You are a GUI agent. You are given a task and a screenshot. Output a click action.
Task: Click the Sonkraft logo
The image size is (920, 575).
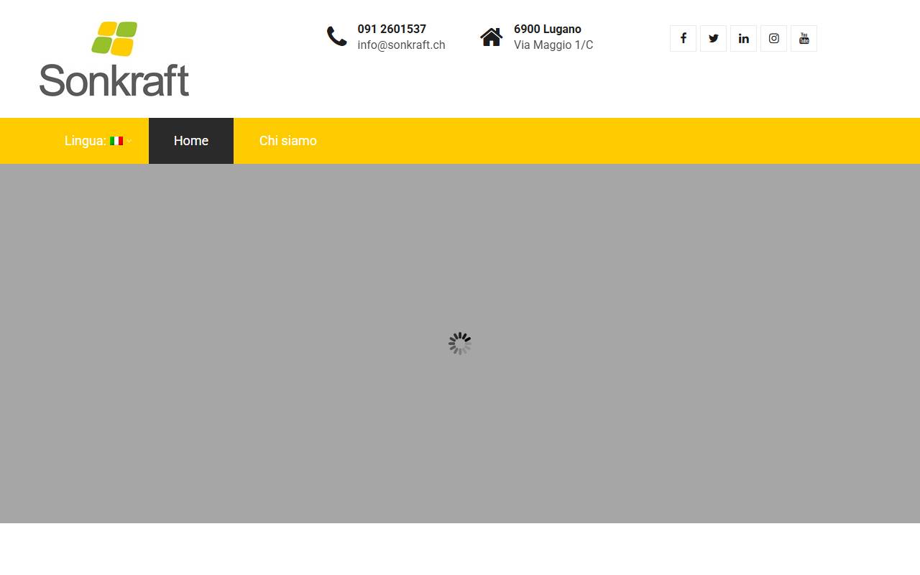coord(114,59)
